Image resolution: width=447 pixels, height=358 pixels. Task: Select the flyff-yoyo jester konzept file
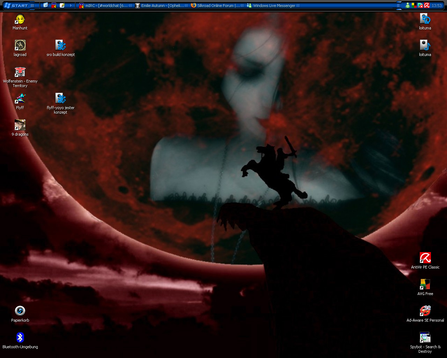(60, 99)
